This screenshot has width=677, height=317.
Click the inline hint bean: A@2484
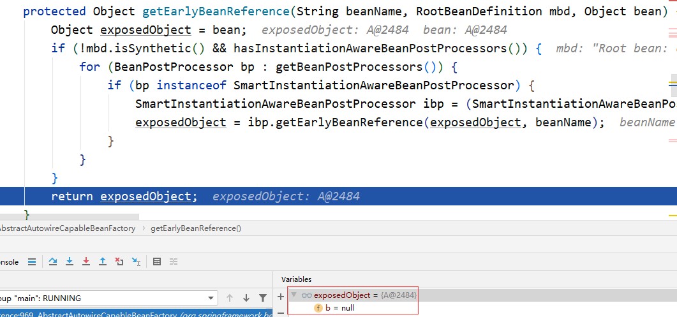[465, 30]
